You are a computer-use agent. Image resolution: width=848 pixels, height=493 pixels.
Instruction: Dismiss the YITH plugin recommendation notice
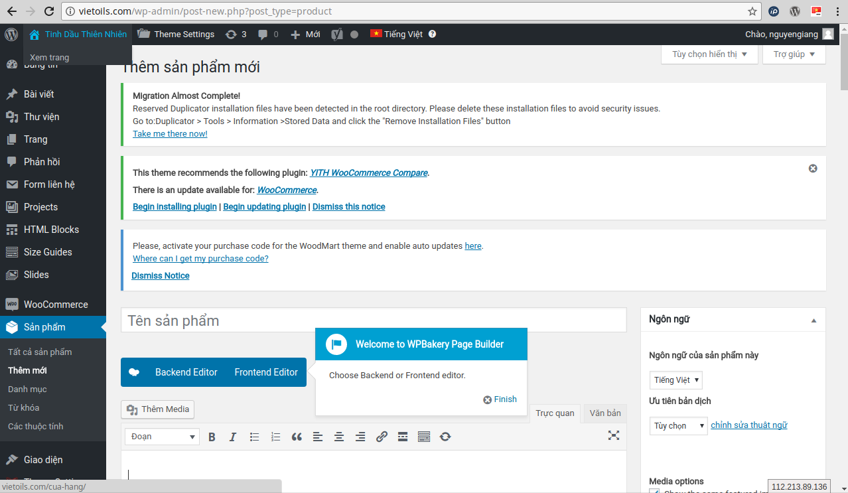point(813,169)
